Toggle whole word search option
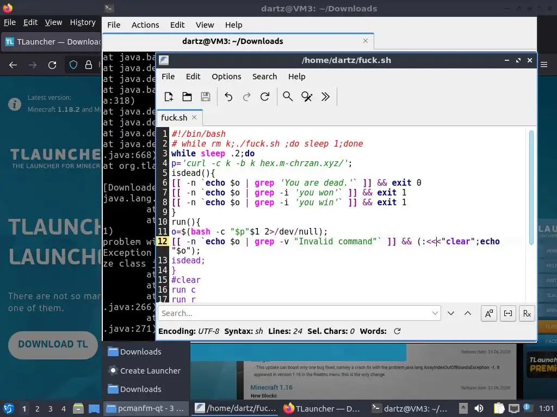Screen dimensions: 557x417 (x=508, y=313)
